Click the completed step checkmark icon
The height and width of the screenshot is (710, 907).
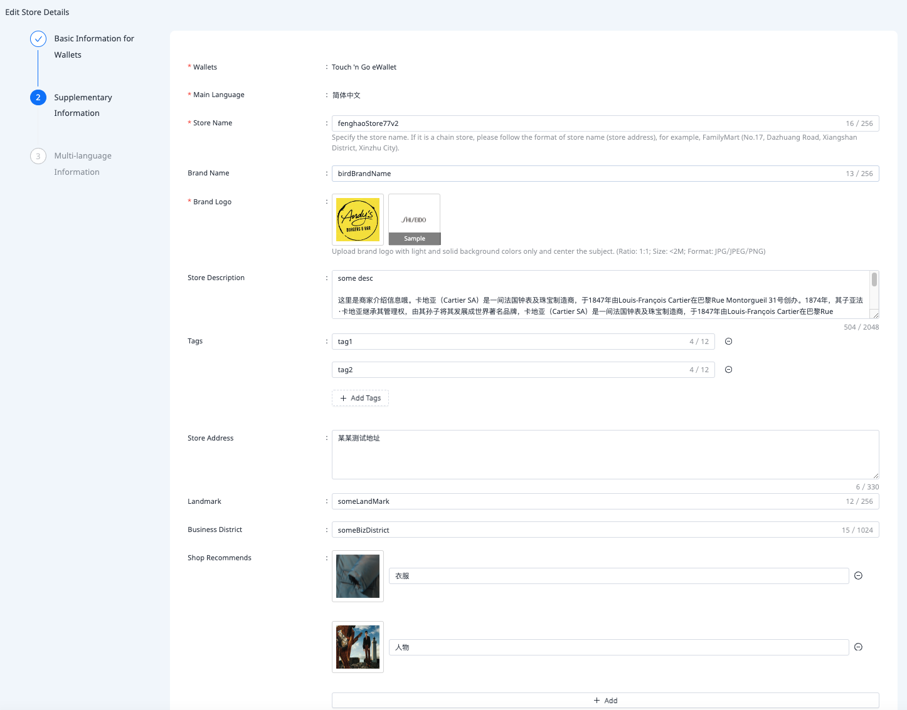pos(38,39)
